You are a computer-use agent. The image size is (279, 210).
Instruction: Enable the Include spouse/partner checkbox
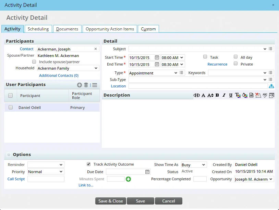(34, 62)
